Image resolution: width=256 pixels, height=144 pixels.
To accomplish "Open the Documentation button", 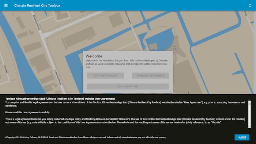I will click(x=128, y=86).
